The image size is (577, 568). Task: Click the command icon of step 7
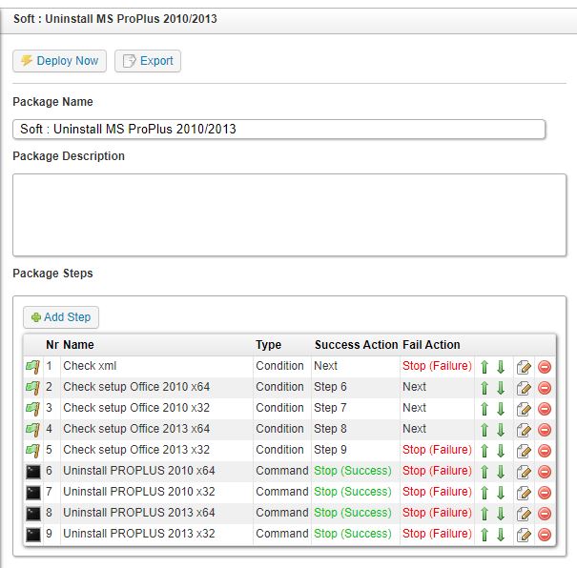click(32, 492)
